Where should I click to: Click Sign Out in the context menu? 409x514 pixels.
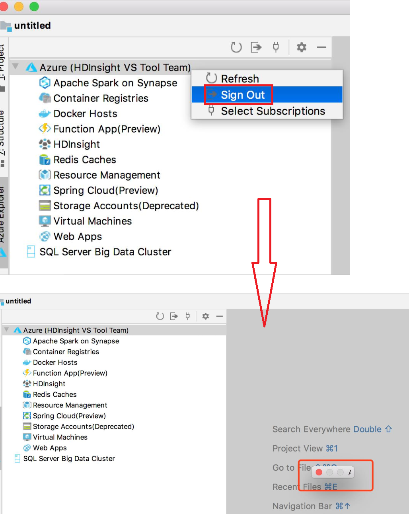(238, 94)
